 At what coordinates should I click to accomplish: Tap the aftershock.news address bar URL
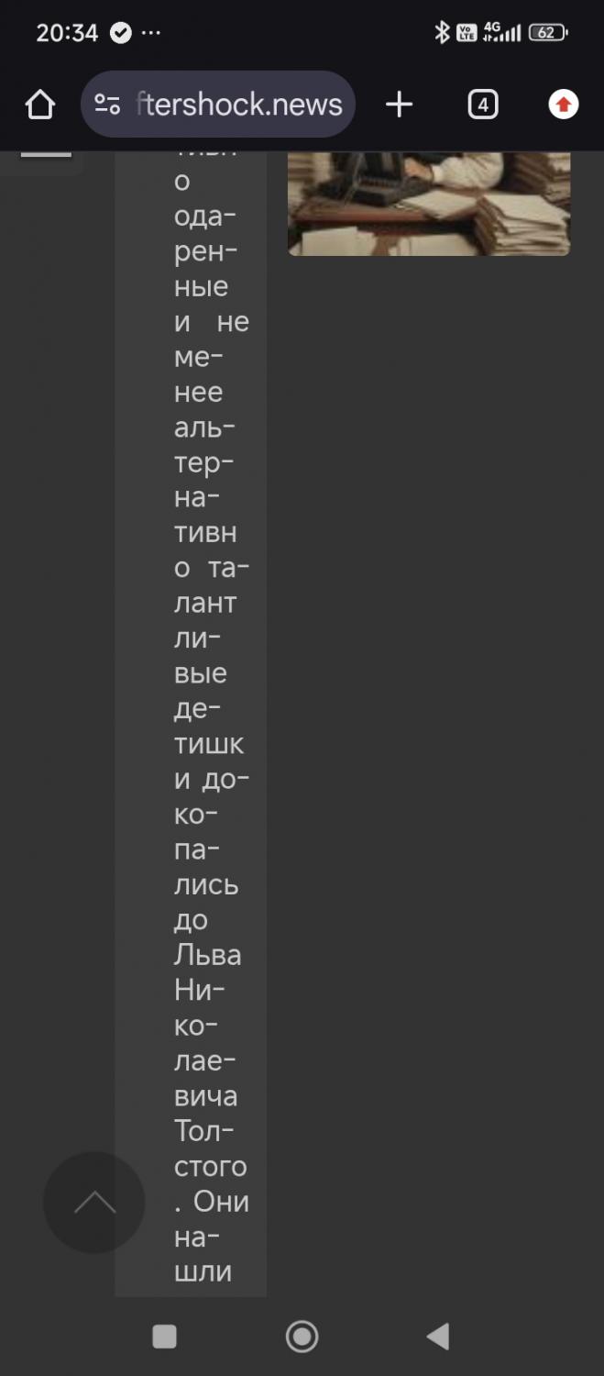point(239,105)
